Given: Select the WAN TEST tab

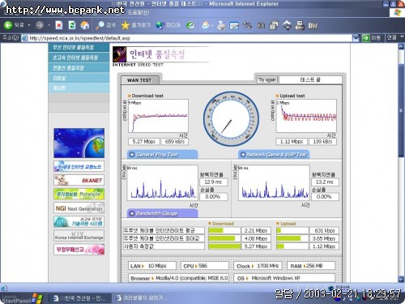Looking at the screenshot, I should coord(139,80).
